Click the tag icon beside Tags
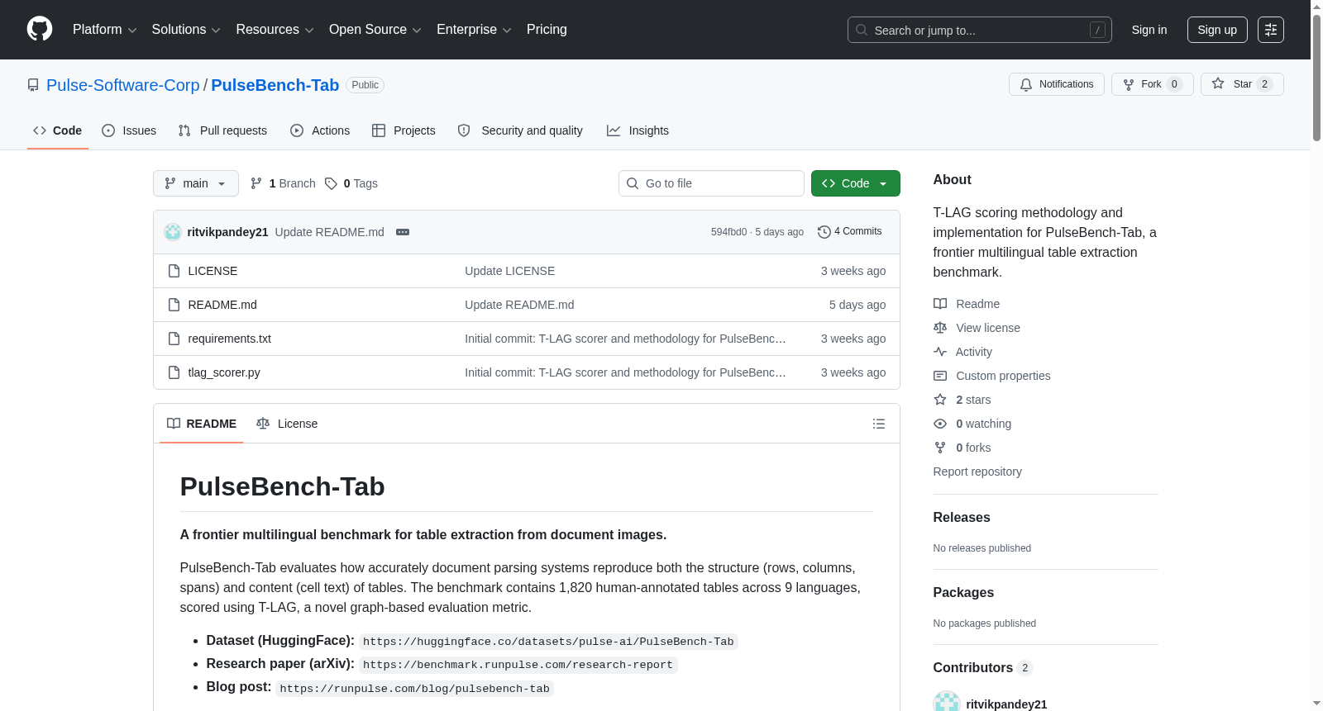1323x711 pixels. (x=331, y=183)
